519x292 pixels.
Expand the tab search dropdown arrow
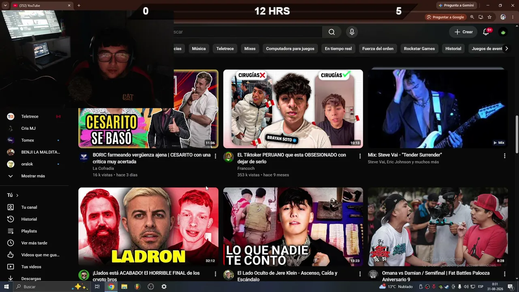coord(5,5)
